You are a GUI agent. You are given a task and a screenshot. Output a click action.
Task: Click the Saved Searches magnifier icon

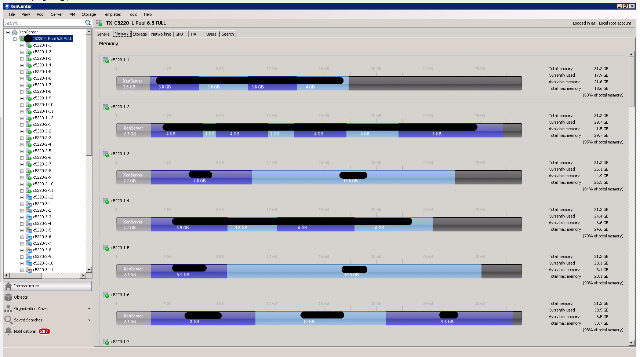click(x=8, y=320)
